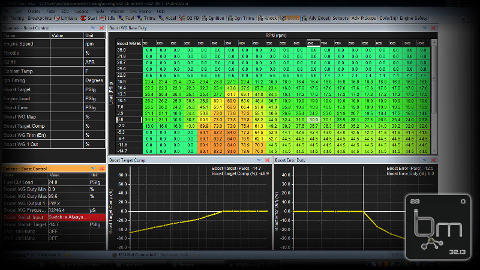Open the Ignition tab icon
The height and width of the screenshot is (270, 480).
(x=205, y=19)
